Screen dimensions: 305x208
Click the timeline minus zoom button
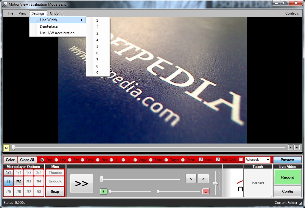(x=290, y=147)
